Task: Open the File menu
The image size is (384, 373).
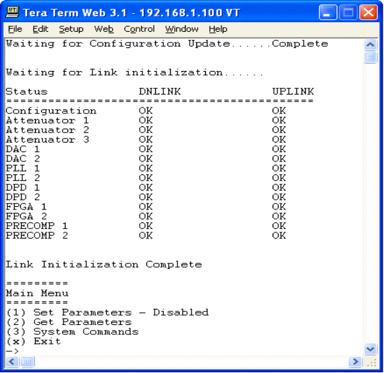Action: coord(15,29)
